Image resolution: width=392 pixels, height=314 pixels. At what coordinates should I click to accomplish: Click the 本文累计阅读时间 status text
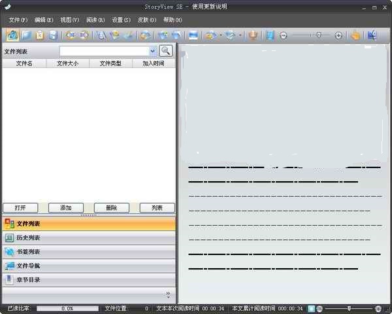pos(267,309)
